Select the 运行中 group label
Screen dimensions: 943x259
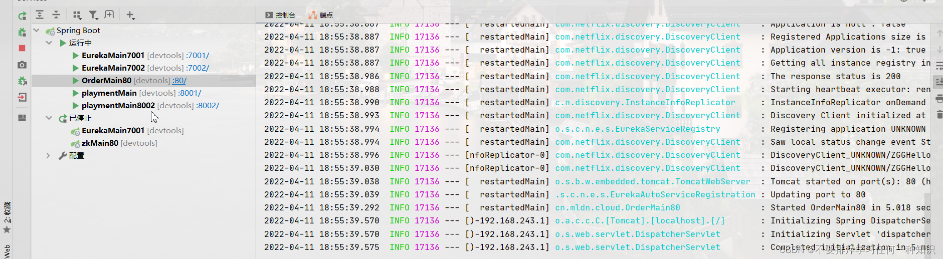click(x=80, y=43)
